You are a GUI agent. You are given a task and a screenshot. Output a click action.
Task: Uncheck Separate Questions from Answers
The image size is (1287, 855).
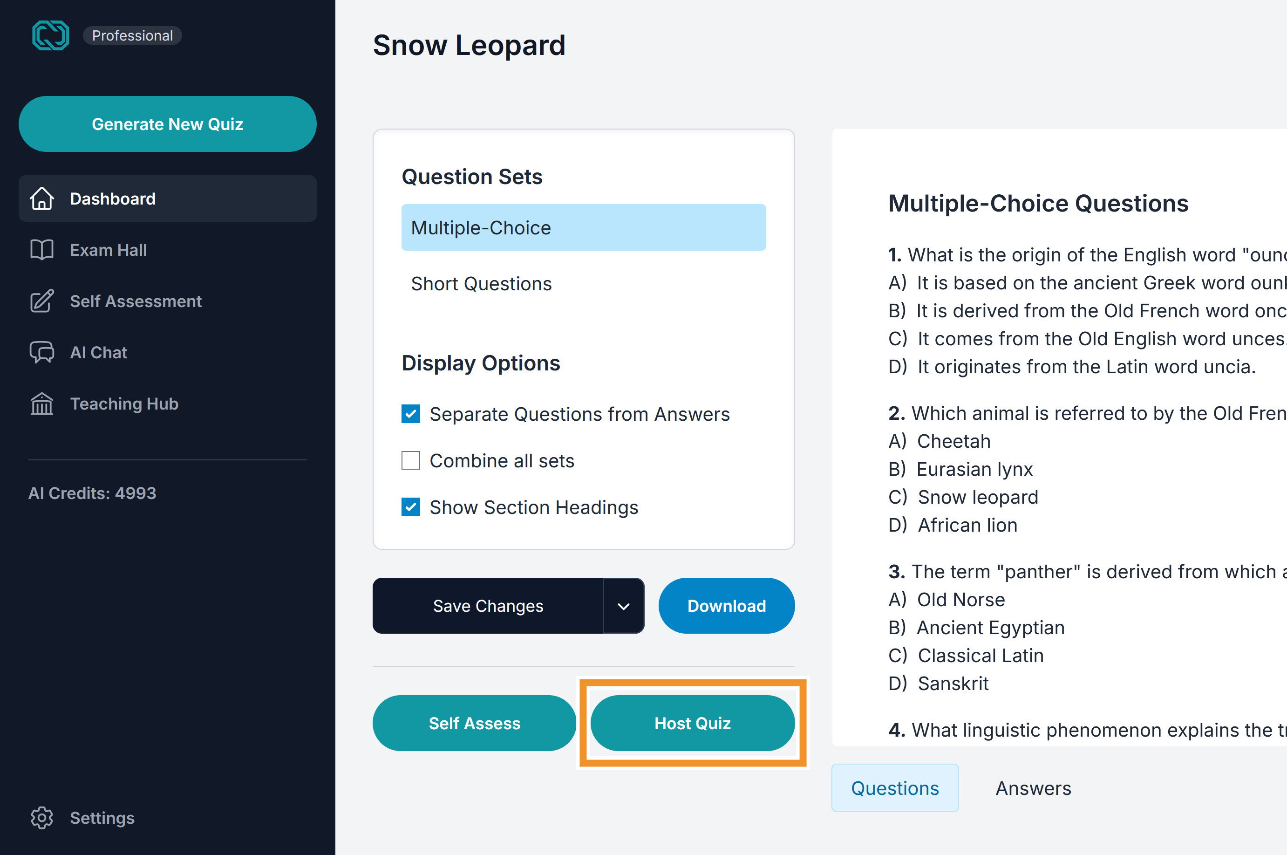coord(411,414)
